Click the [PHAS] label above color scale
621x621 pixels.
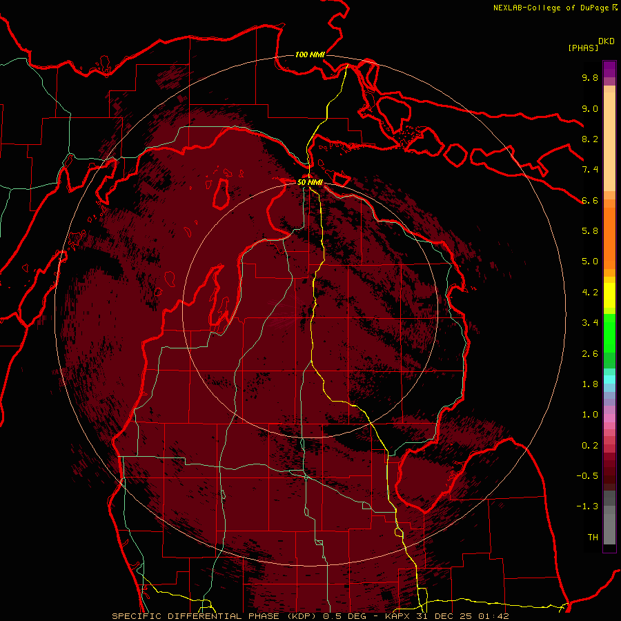click(x=583, y=48)
